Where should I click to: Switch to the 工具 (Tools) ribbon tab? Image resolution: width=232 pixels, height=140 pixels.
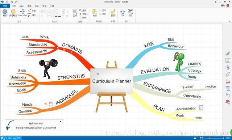[52, 6]
